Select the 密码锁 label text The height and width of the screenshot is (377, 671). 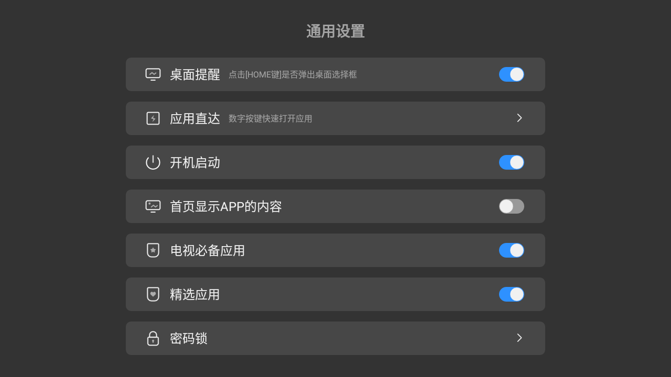[189, 338]
